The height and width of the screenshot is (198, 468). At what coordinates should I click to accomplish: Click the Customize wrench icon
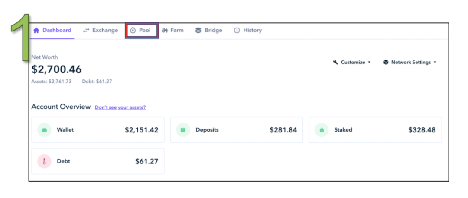[x=335, y=62]
